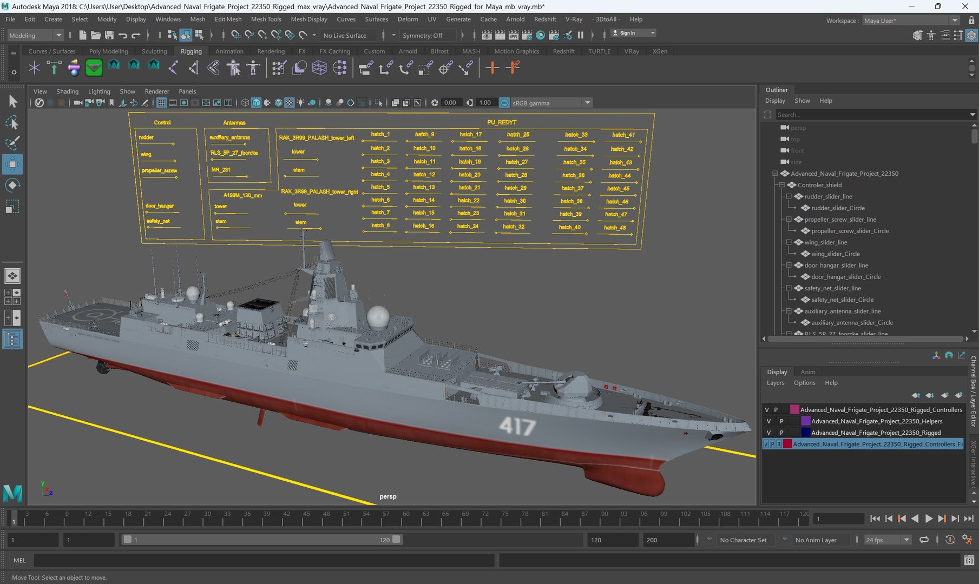979x584 pixels.
Task: Toggle use all lights viewport icon
Action: pos(300,103)
